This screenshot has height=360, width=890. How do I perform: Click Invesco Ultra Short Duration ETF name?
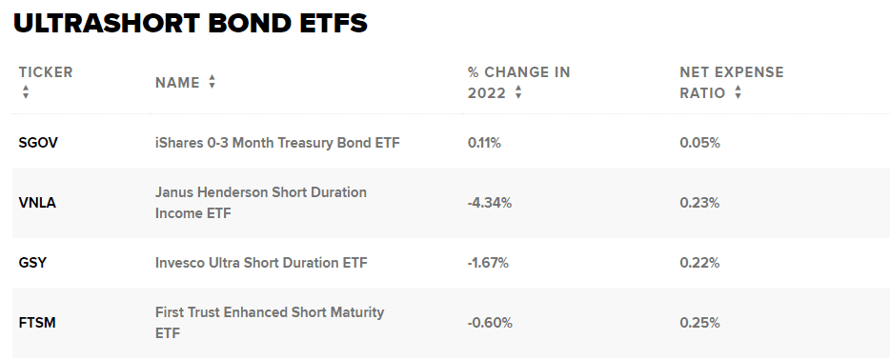(x=262, y=263)
